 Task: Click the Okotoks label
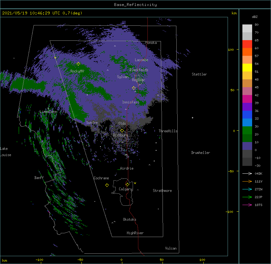click(x=130, y=219)
